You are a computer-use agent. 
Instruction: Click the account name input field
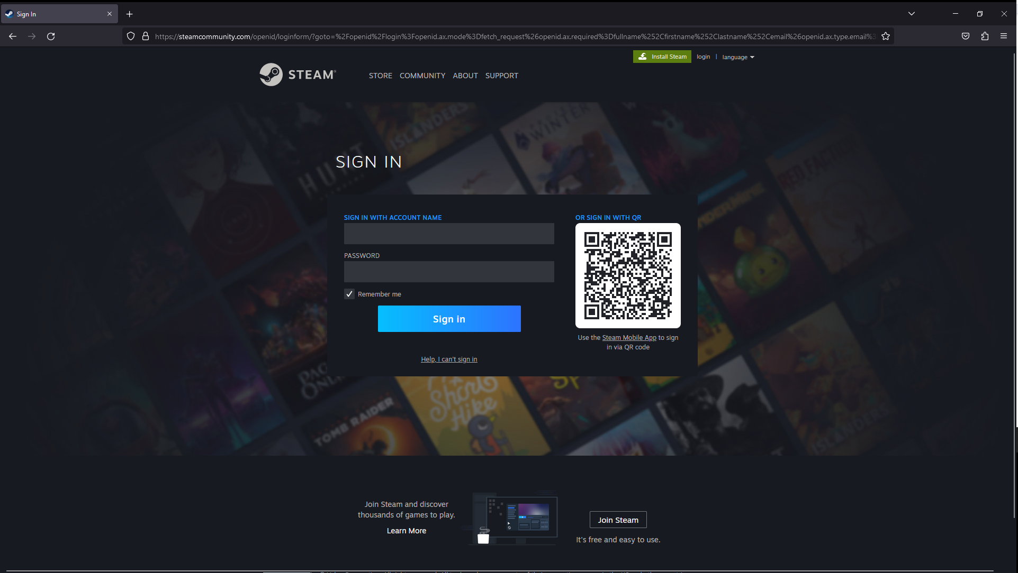[448, 233]
